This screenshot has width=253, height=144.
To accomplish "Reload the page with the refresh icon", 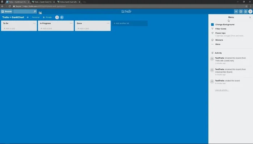I will click(x=10, y=6).
